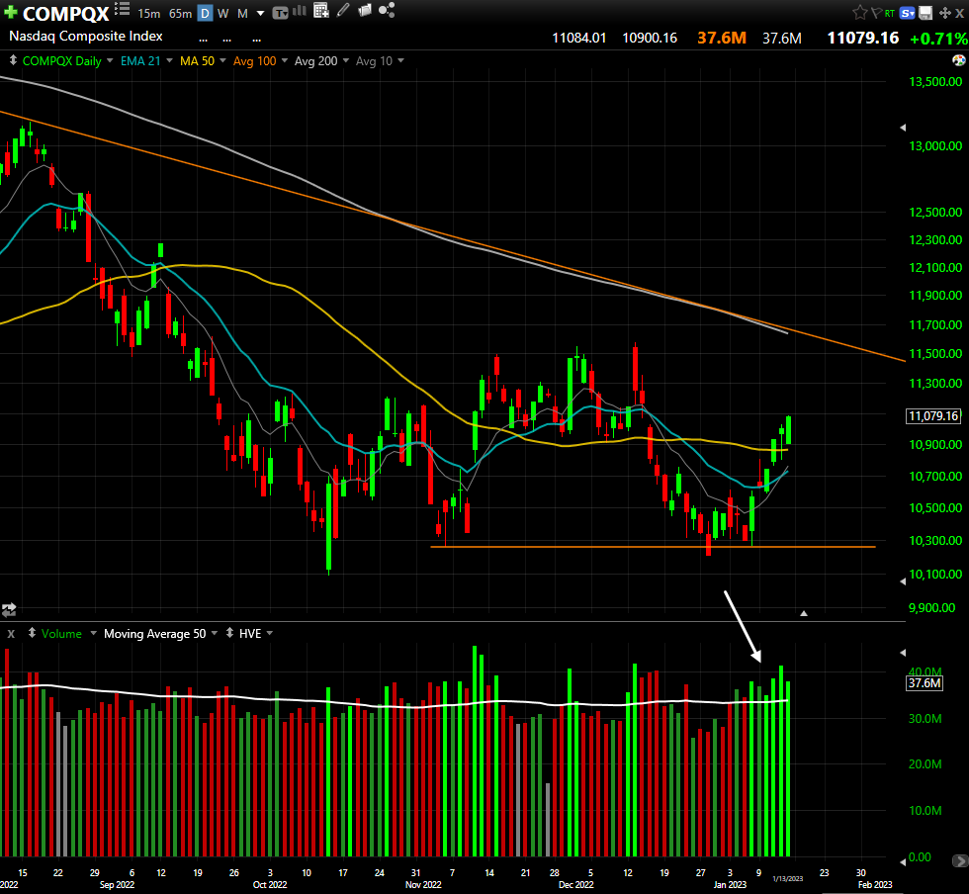Click the 1/13/2023 date label
The width and height of the screenshot is (969, 894).
pyautogui.click(x=788, y=878)
